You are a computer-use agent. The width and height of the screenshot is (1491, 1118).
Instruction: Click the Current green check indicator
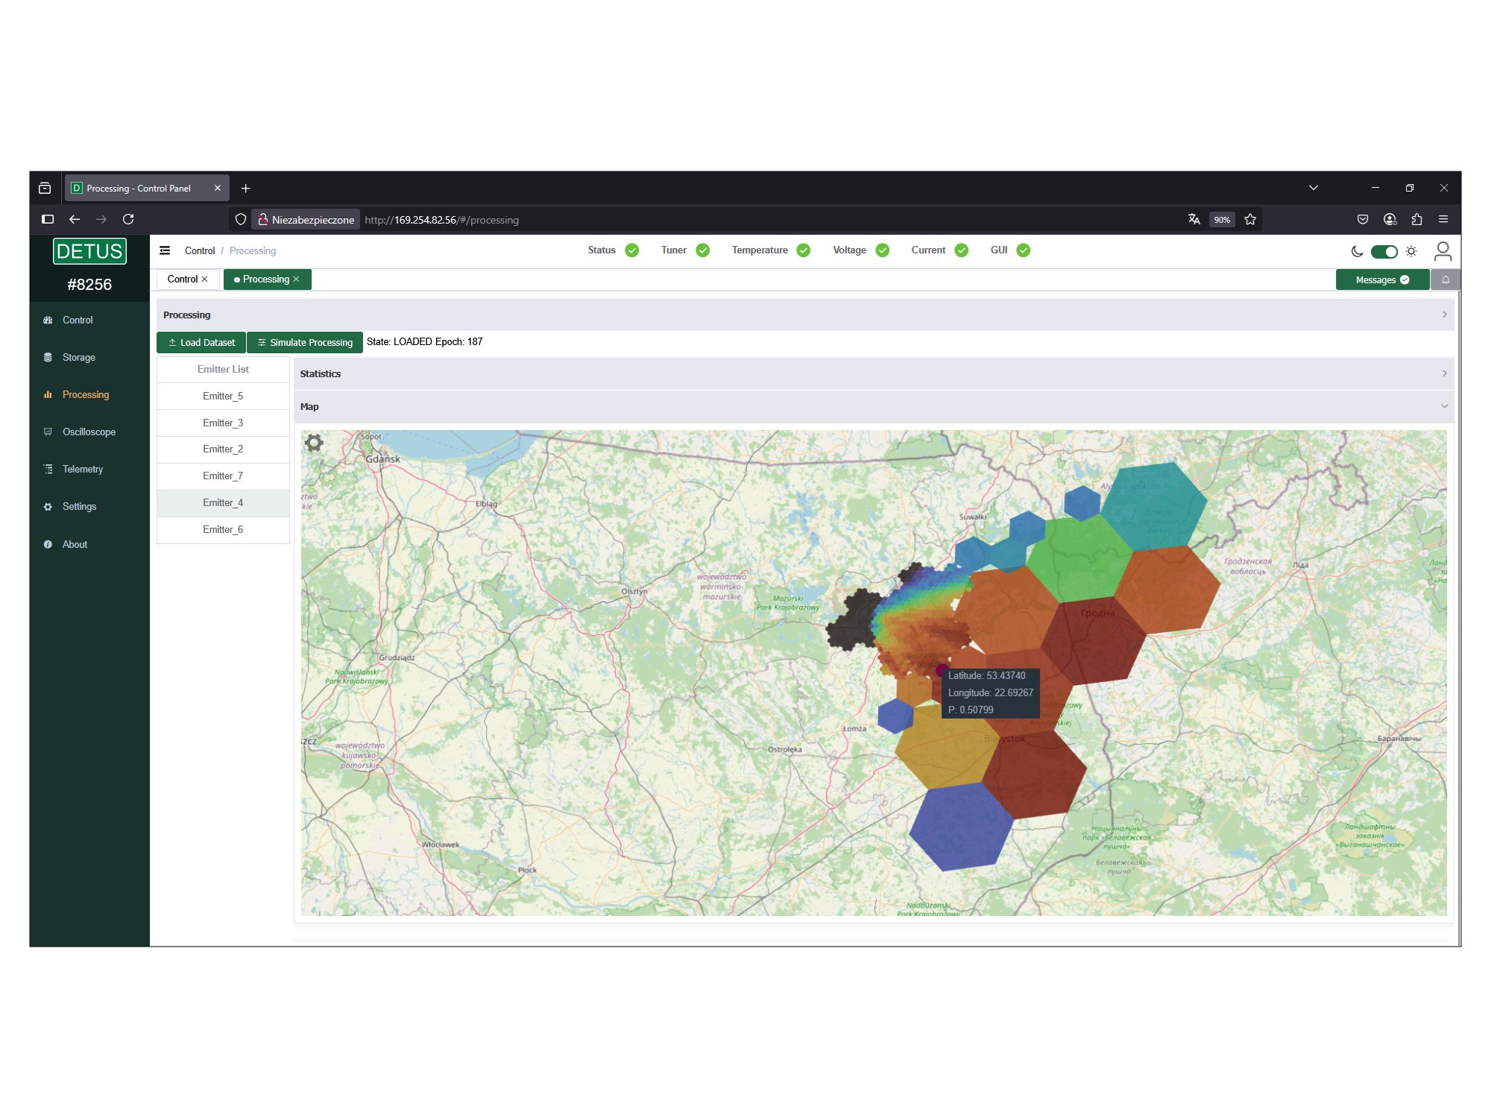[962, 250]
